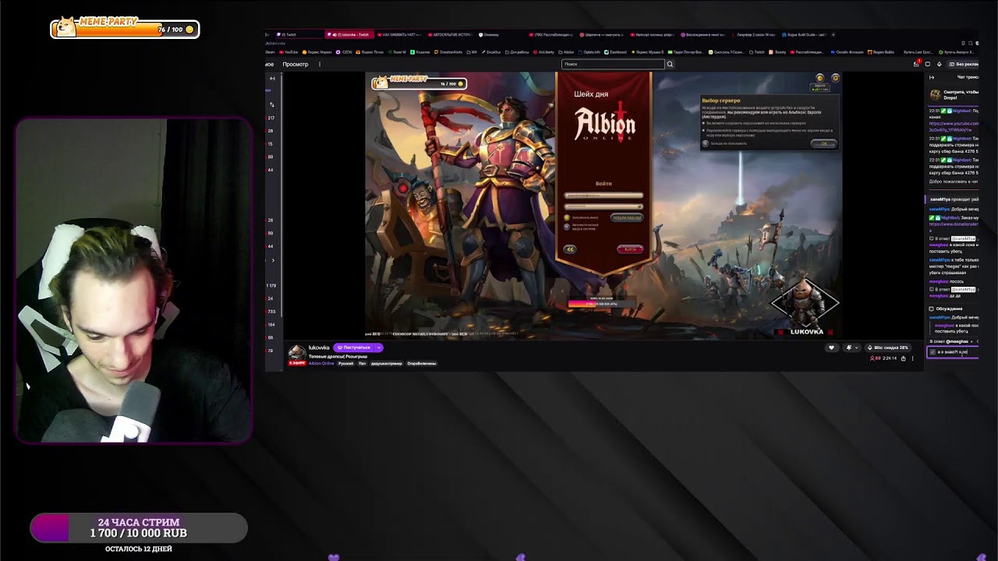Focus the Twitch search field
The width and height of the screenshot is (998, 561).
tap(614, 64)
